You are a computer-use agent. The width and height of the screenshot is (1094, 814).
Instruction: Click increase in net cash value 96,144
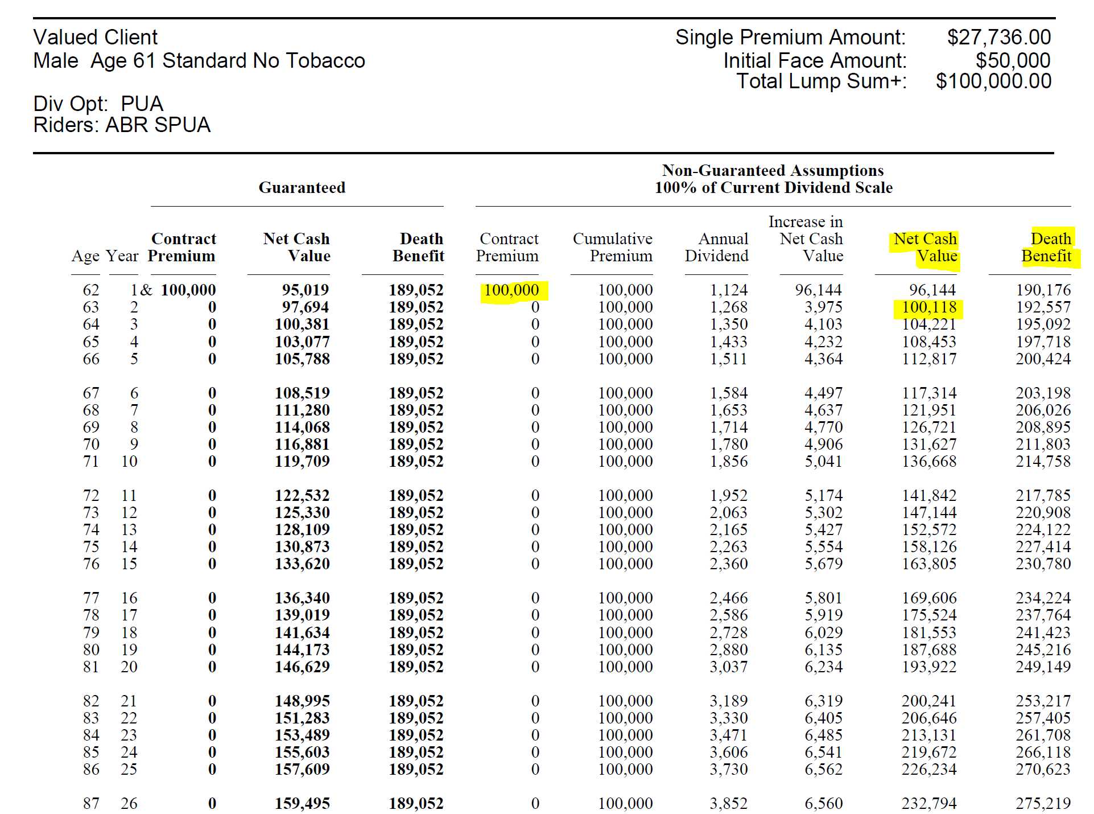819,290
